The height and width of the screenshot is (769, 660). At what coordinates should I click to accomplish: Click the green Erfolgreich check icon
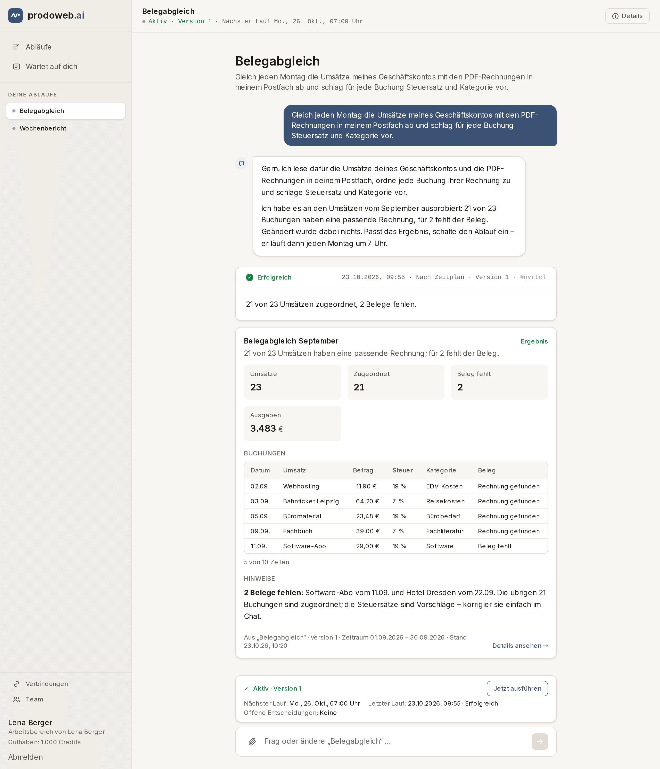click(249, 277)
